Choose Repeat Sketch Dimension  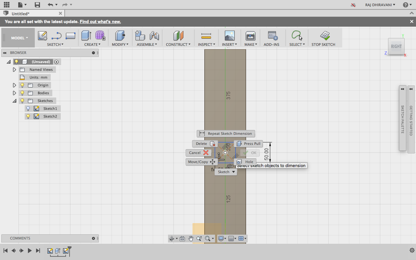click(x=226, y=134)
